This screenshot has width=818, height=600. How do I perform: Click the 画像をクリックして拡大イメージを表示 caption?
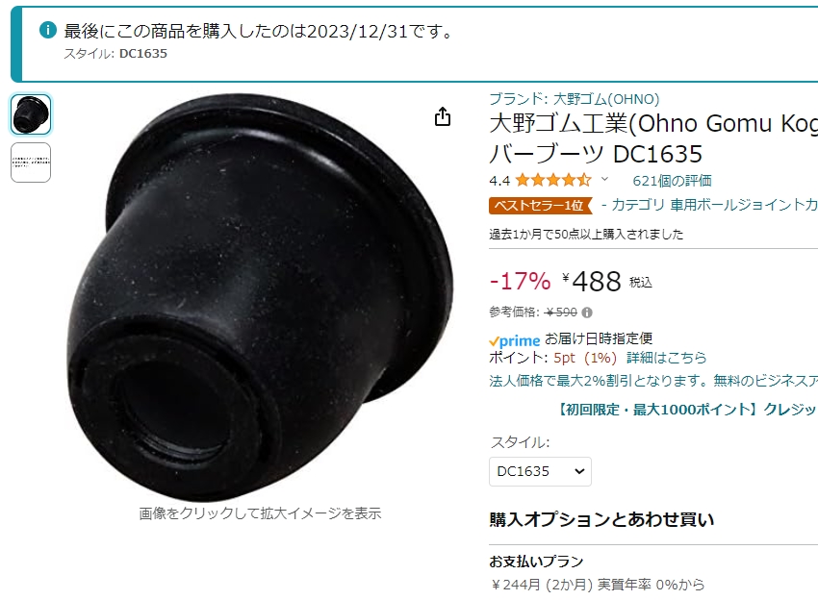(x=260, y=513)
